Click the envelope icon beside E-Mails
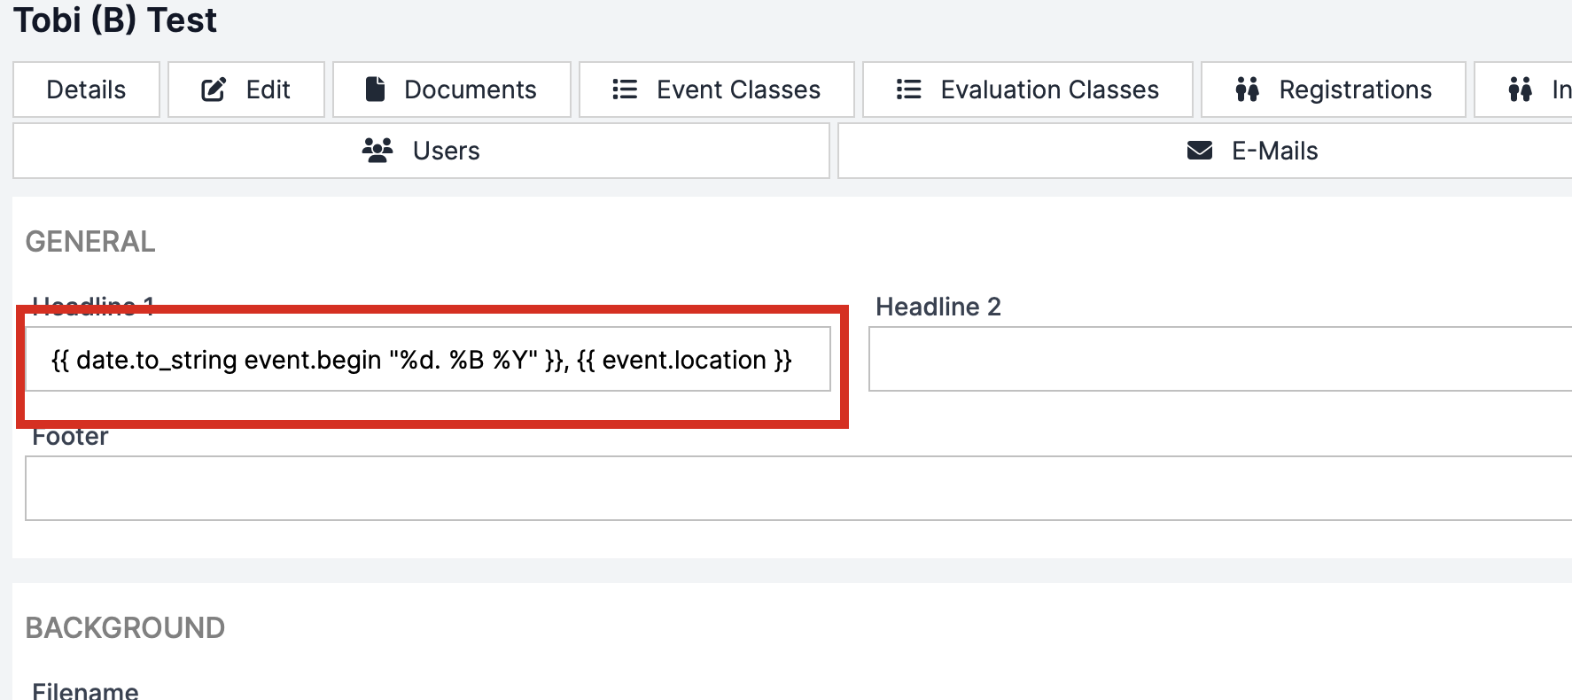The width and height of the screenshot is (1572, 700). [x=1199, y=151]
